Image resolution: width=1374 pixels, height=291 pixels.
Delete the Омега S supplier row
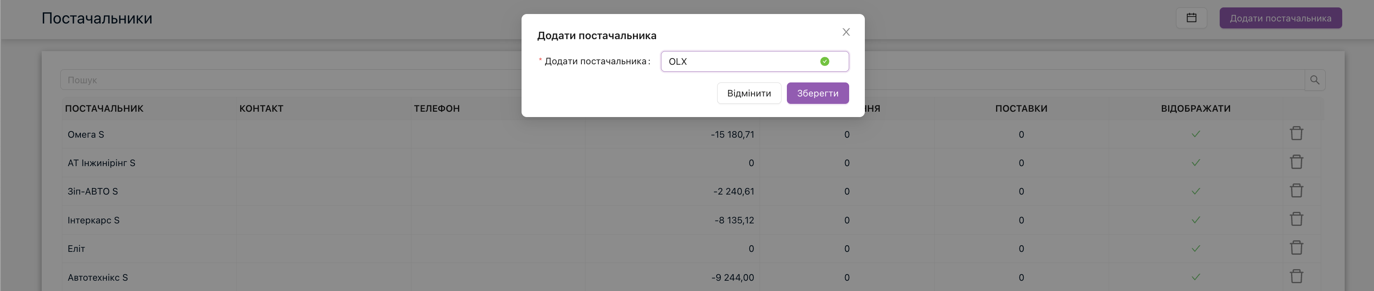(1296, 134)
